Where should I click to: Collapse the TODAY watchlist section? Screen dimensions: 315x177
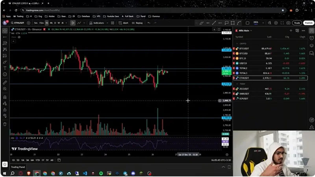(237, 84)
